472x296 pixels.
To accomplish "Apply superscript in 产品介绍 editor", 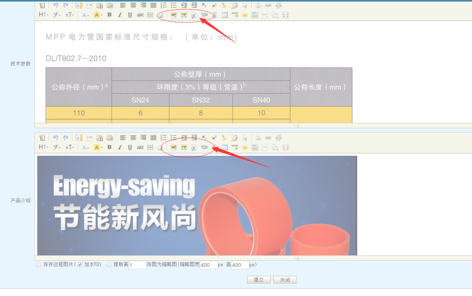I will pos(214,138).
